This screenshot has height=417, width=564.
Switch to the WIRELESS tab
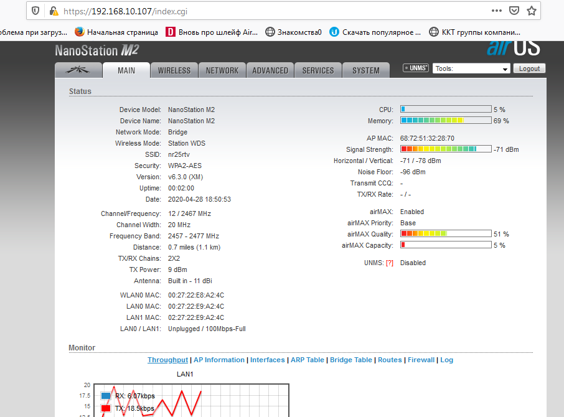coord(174,70)
